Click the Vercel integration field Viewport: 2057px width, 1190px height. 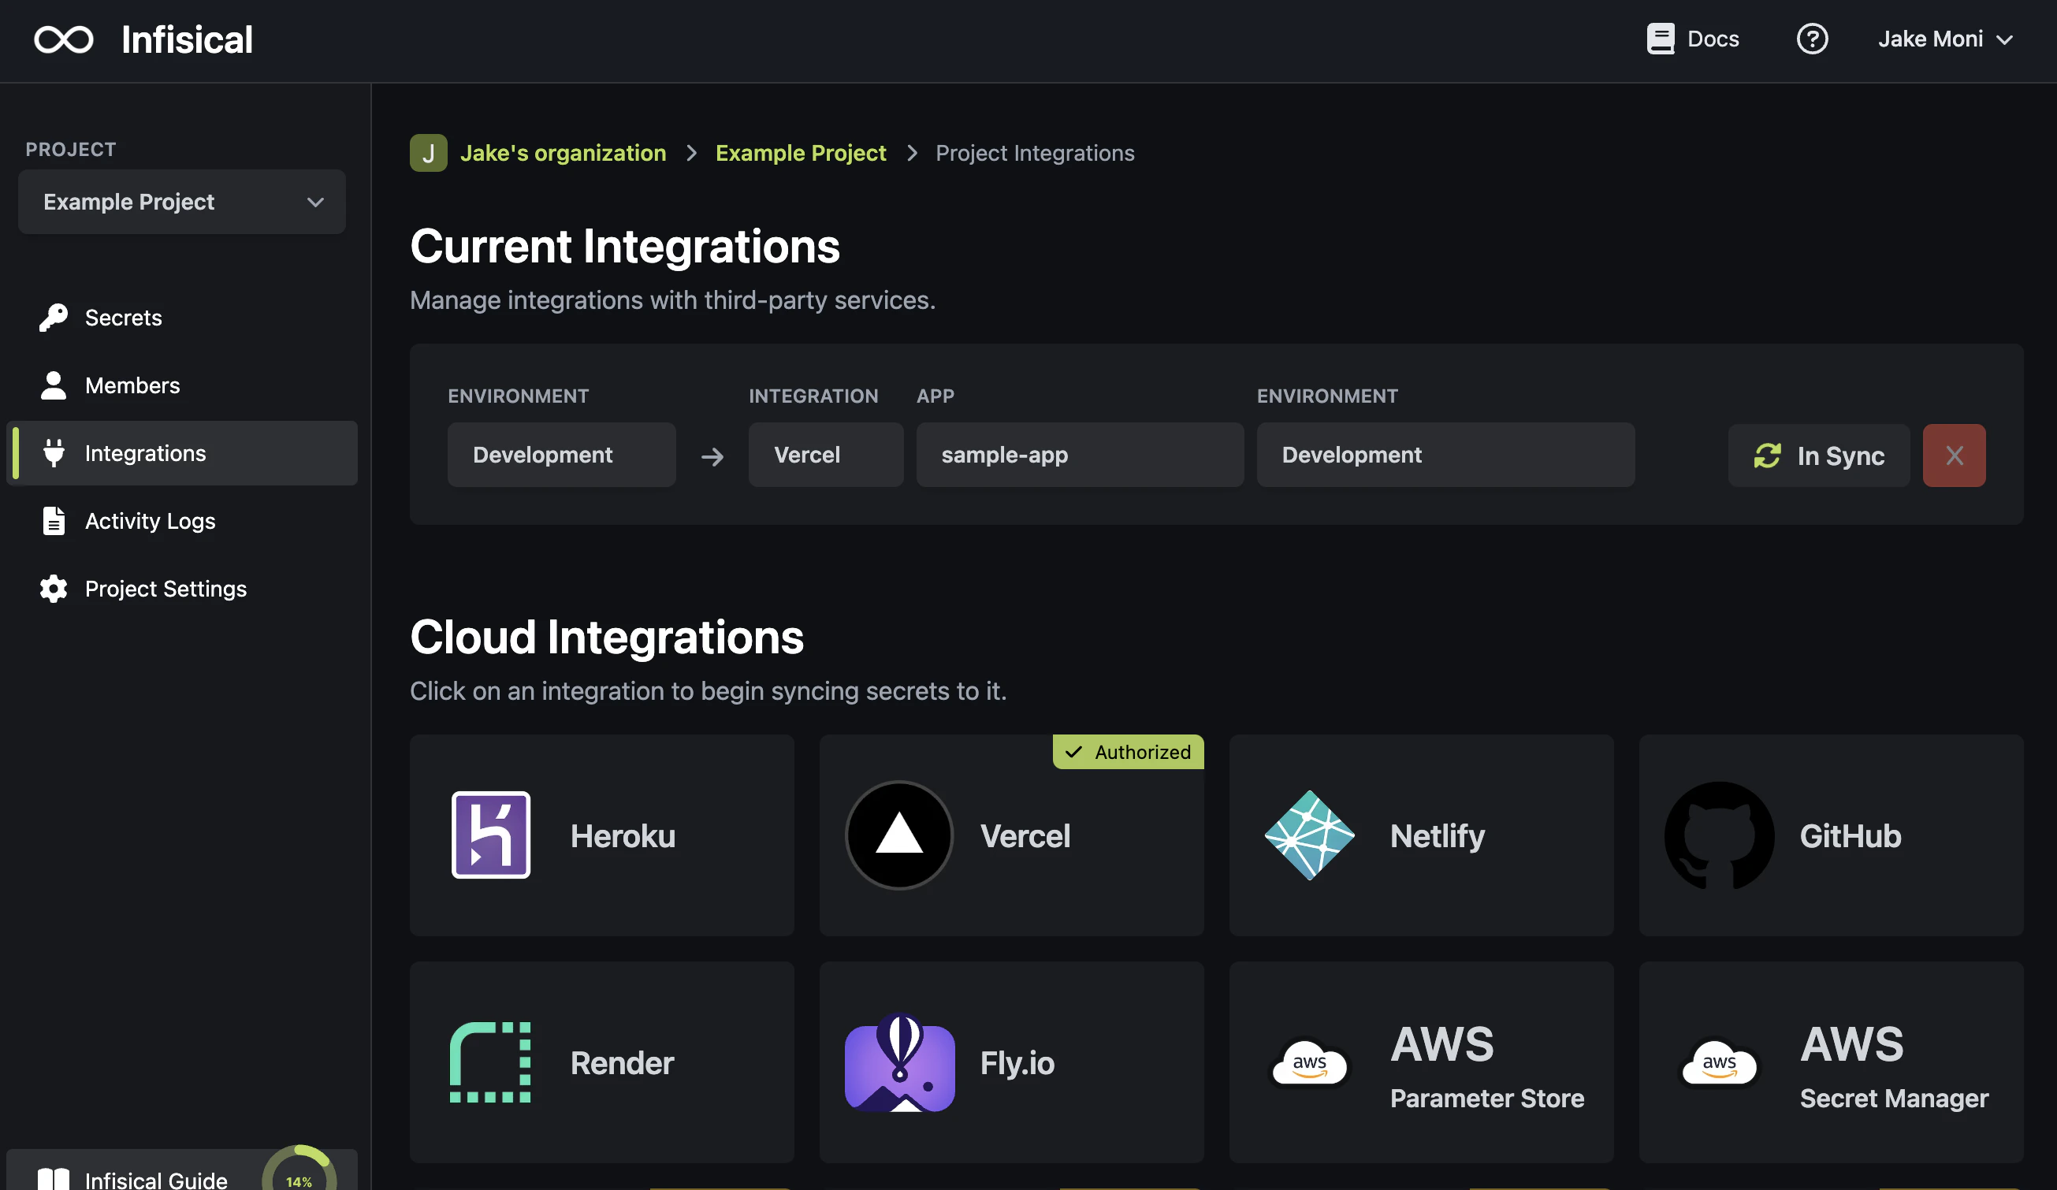click(x=826, y=455)
